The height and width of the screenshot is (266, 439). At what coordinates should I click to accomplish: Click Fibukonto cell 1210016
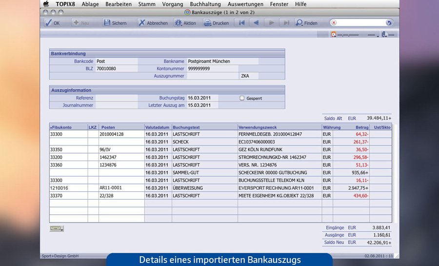69,188
